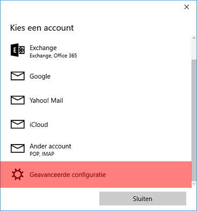197x211 pixels.
Task: Click the Exchange logo icon
Action: (x=18, y=50)
